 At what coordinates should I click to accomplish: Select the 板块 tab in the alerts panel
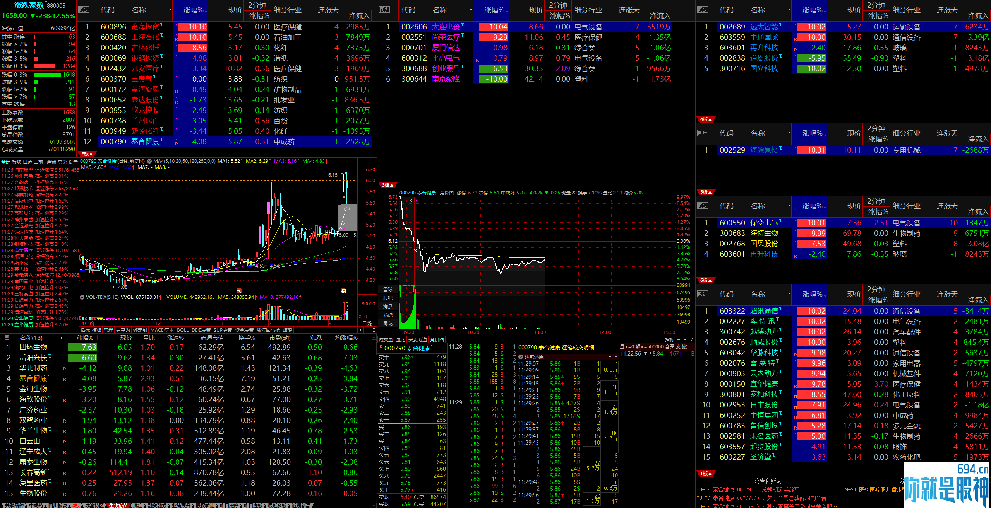pyautogui.click(x=17, y=162)
